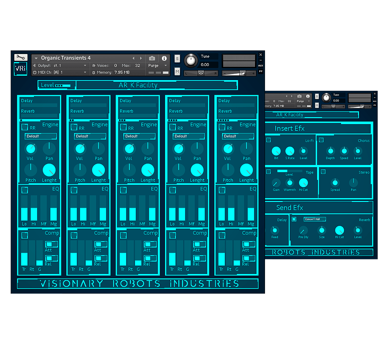Open the wrench instrument edit icon
384x345 pixels.
pyautogui.click(x=21, y=58)
